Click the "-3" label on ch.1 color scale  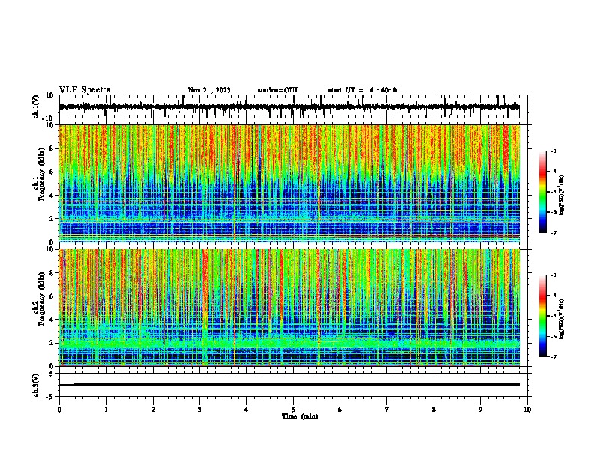point(553,151)
